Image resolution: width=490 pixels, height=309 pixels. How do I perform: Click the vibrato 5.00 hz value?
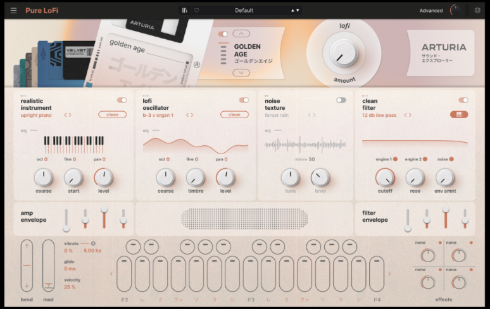92,251
